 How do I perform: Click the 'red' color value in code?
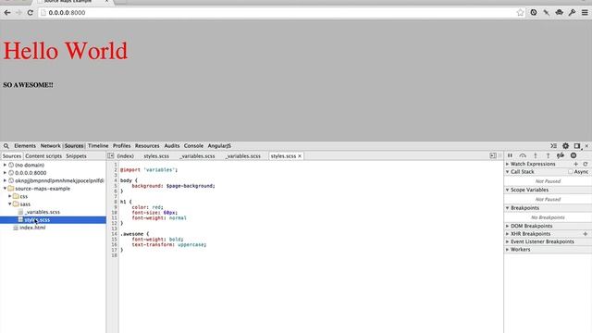coord(156,207)
